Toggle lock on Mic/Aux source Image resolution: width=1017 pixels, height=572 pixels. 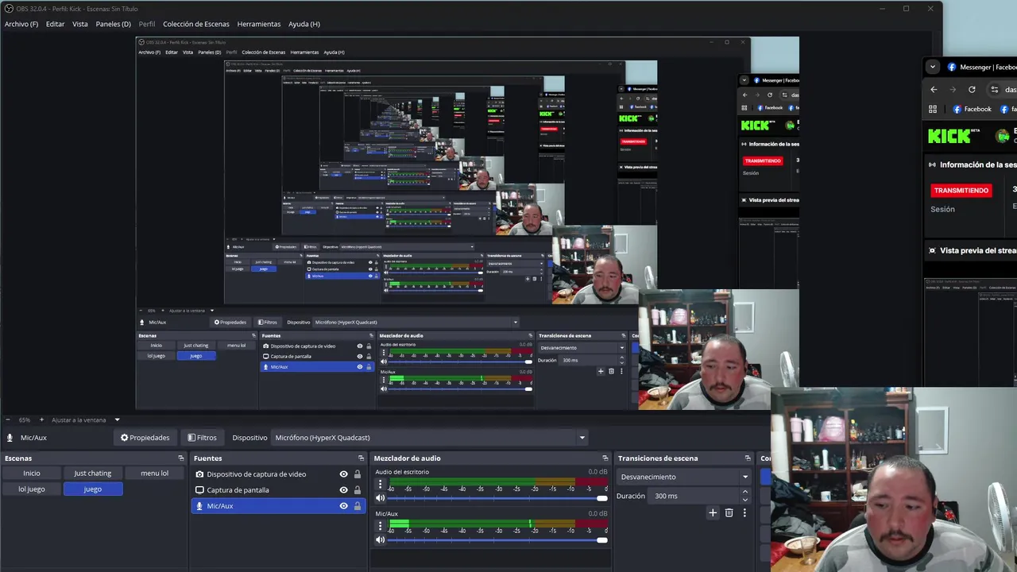click(358, 506)
